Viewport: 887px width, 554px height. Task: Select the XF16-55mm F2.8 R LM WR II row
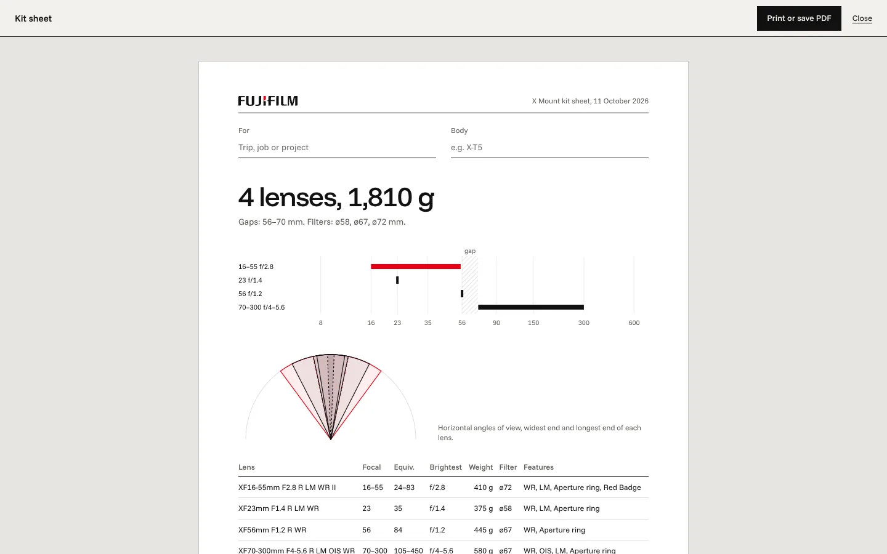click(443, 488)
